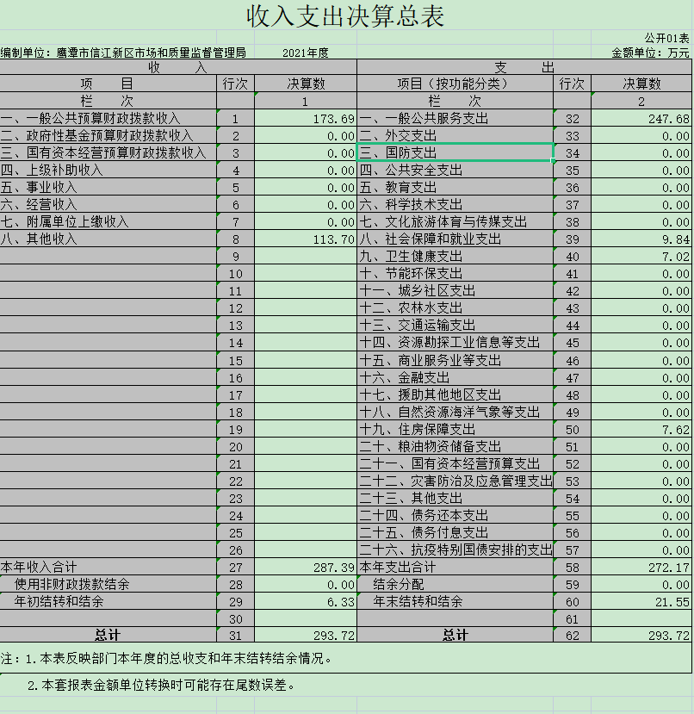Select cell 年初结转和结余

click(x=108, y=602)
